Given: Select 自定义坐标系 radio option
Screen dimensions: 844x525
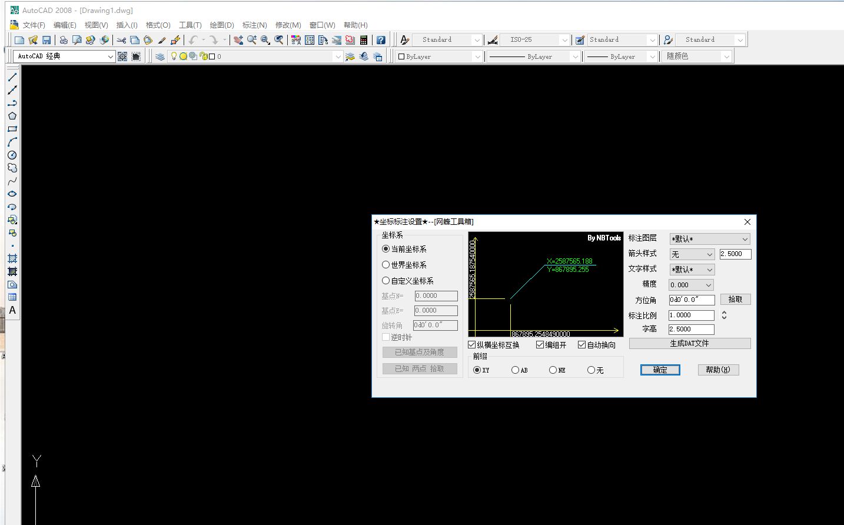Looking at the screenshot, I should 408,281.
